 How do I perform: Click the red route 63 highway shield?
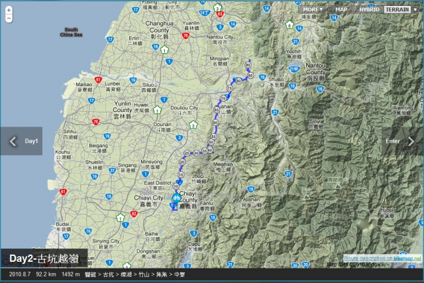click(x=220, y=14)
